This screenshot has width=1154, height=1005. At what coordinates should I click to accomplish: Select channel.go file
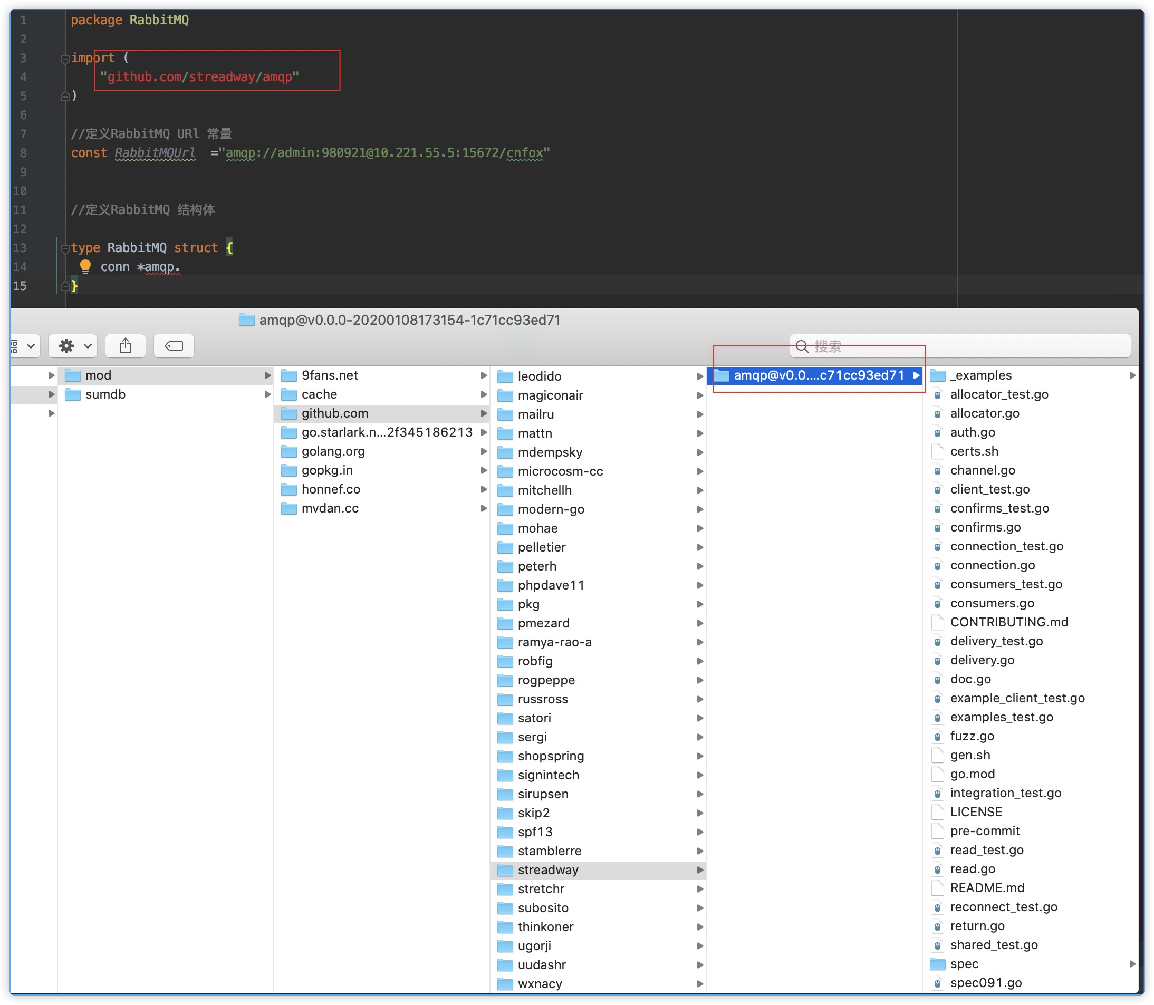click(1031, 470)
